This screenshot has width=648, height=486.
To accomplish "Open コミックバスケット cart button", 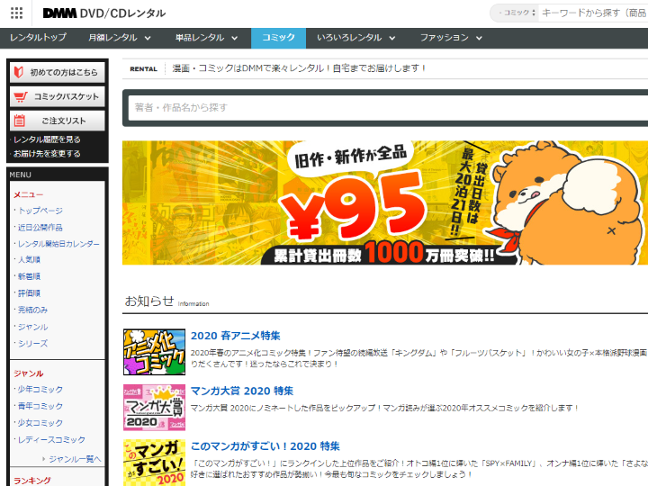I will [58, 96].
